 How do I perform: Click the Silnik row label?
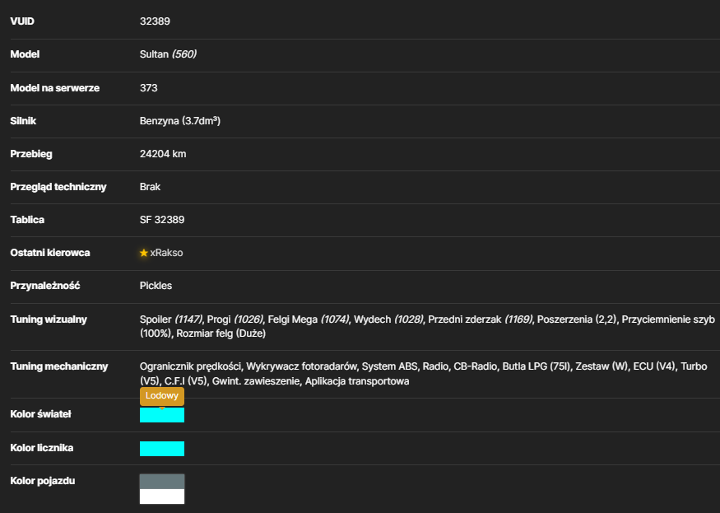[23, 121]
